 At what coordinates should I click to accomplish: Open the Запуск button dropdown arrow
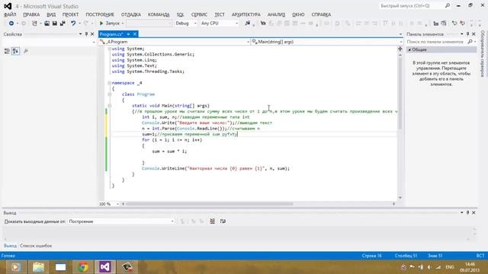tap(123, 24)
